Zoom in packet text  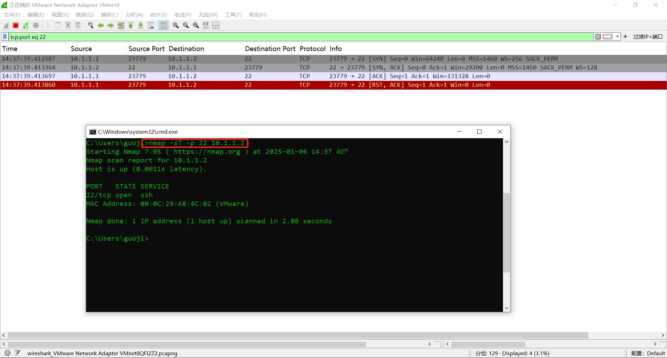click(x=176, y=25)
